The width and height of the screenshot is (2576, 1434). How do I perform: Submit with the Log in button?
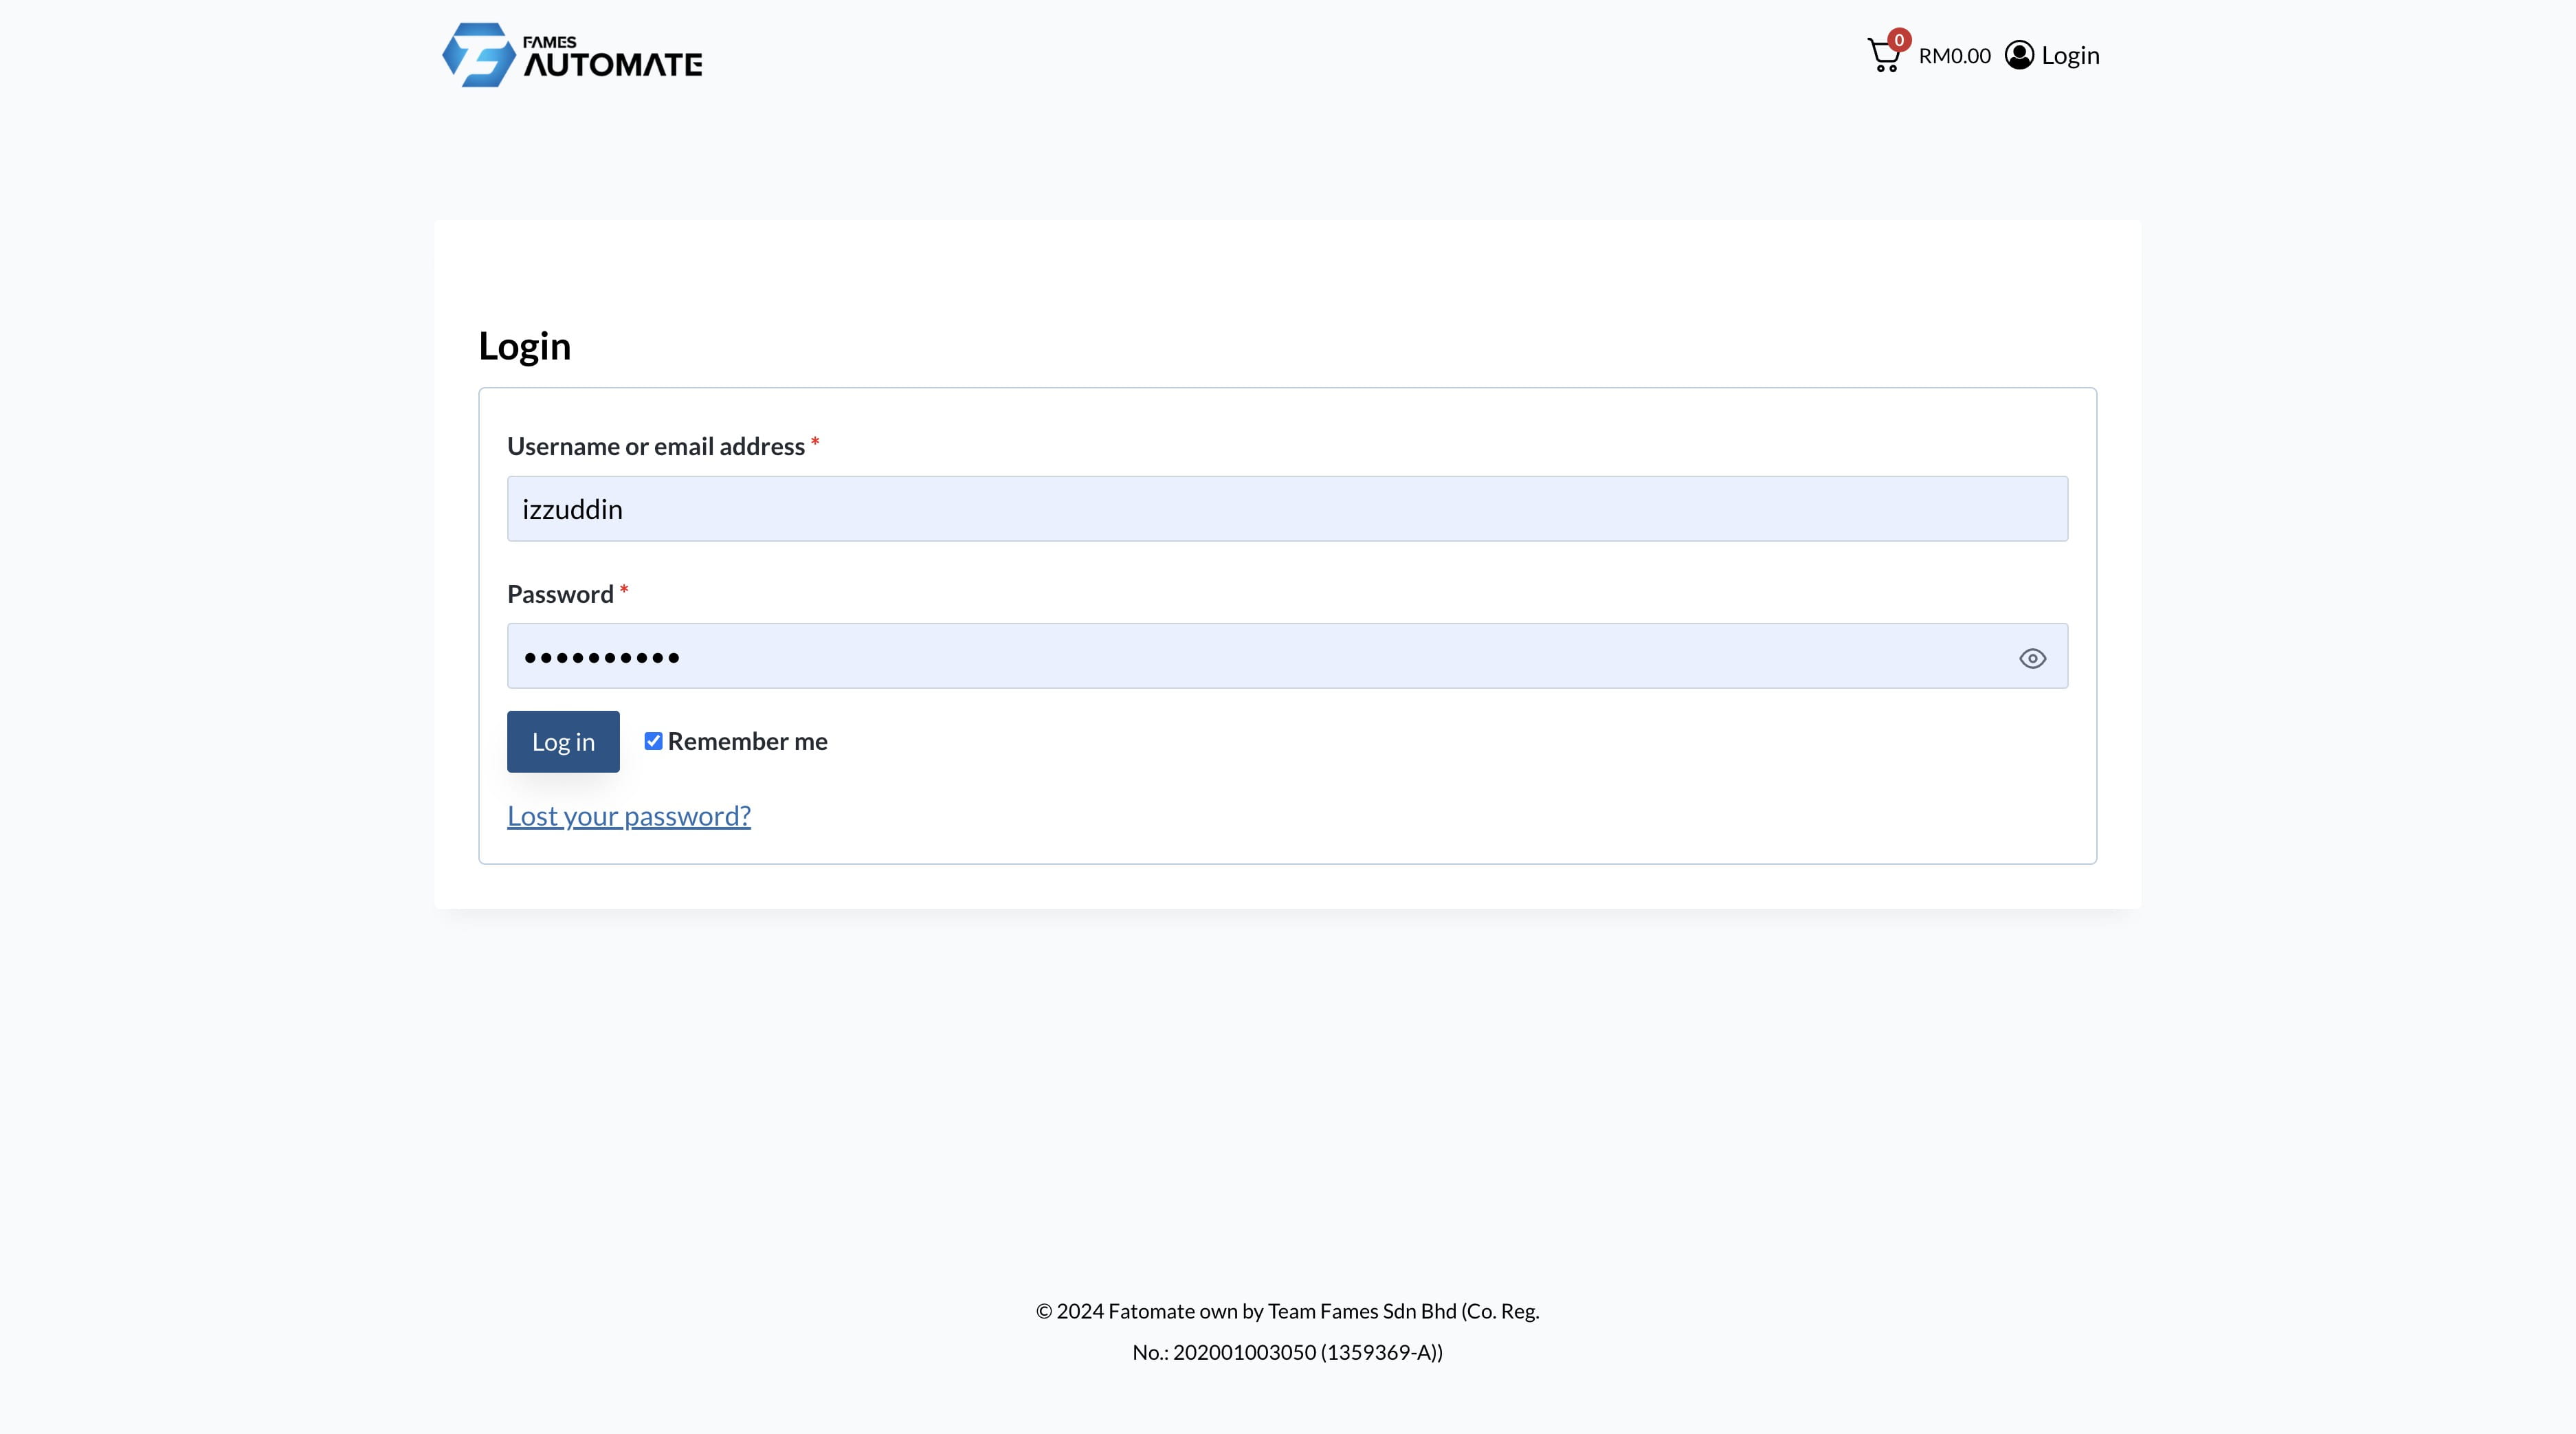563,742
